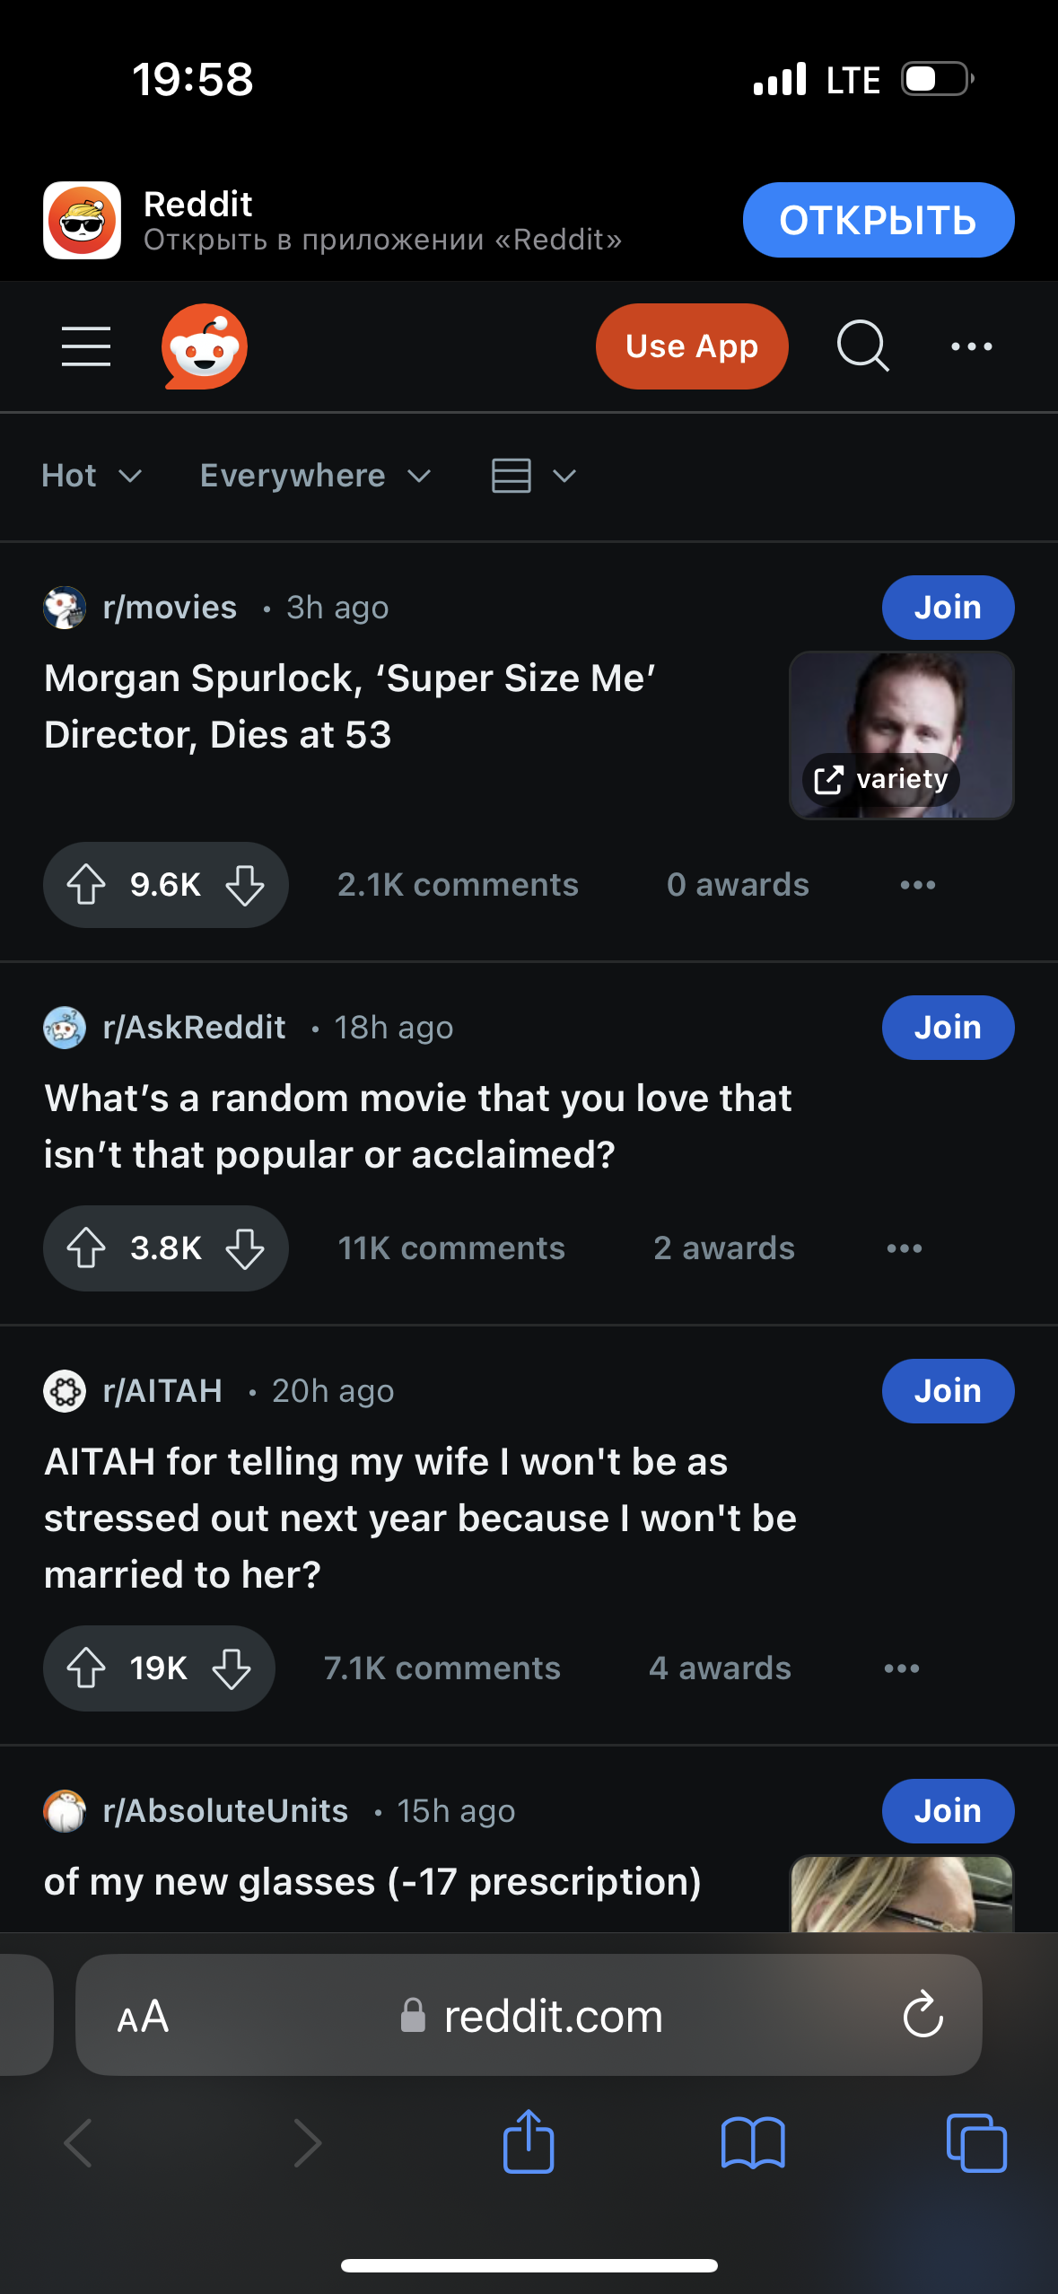Open the hamburger navigation menu
The height and width of the screenshot is (2294, 1058).
tap(86, 346)
